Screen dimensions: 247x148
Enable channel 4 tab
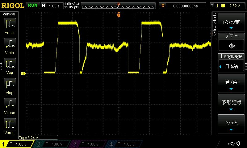click(x=124, y=144)
